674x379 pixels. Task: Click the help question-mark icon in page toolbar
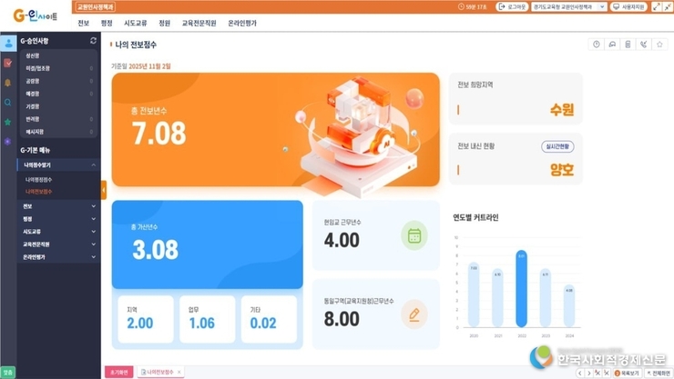pos(597,45)
